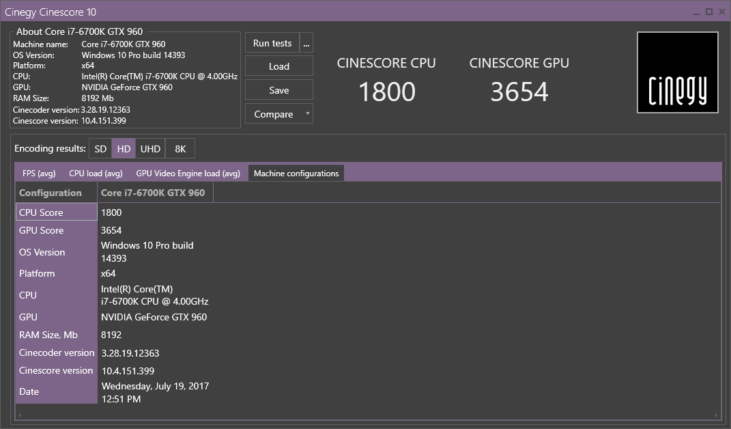Screen dimensions: 731x429
Task: Select 8K encoding results
Action: point(180,149)
